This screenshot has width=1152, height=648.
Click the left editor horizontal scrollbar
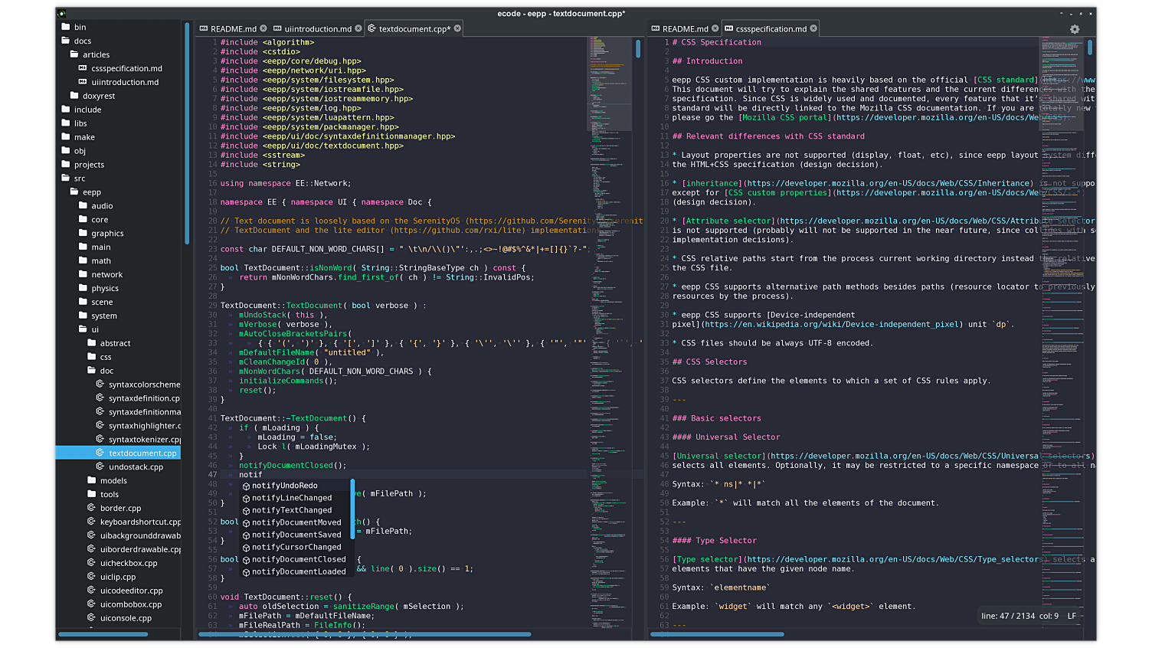tap(365, 635)
